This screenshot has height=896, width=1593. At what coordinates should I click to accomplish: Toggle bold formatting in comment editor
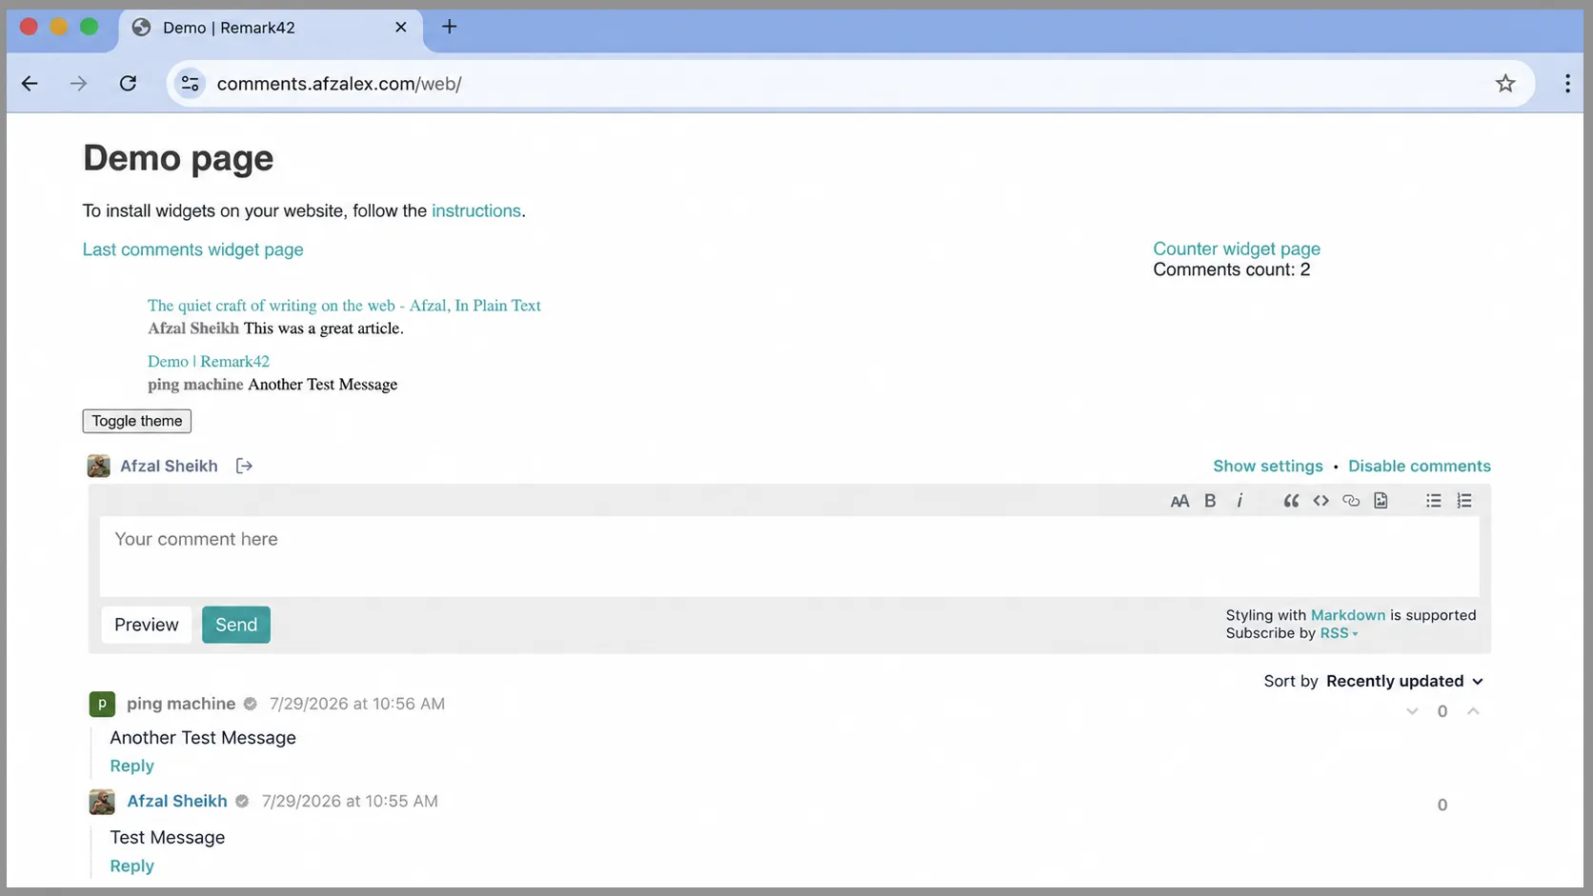1210,501
